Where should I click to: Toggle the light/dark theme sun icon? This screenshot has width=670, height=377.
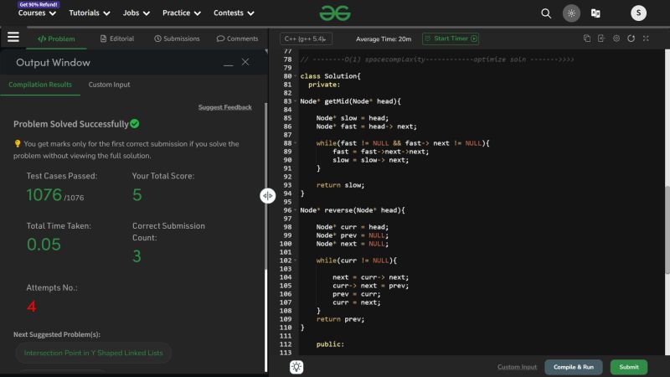pyautogui.click(x=571, y=13)
